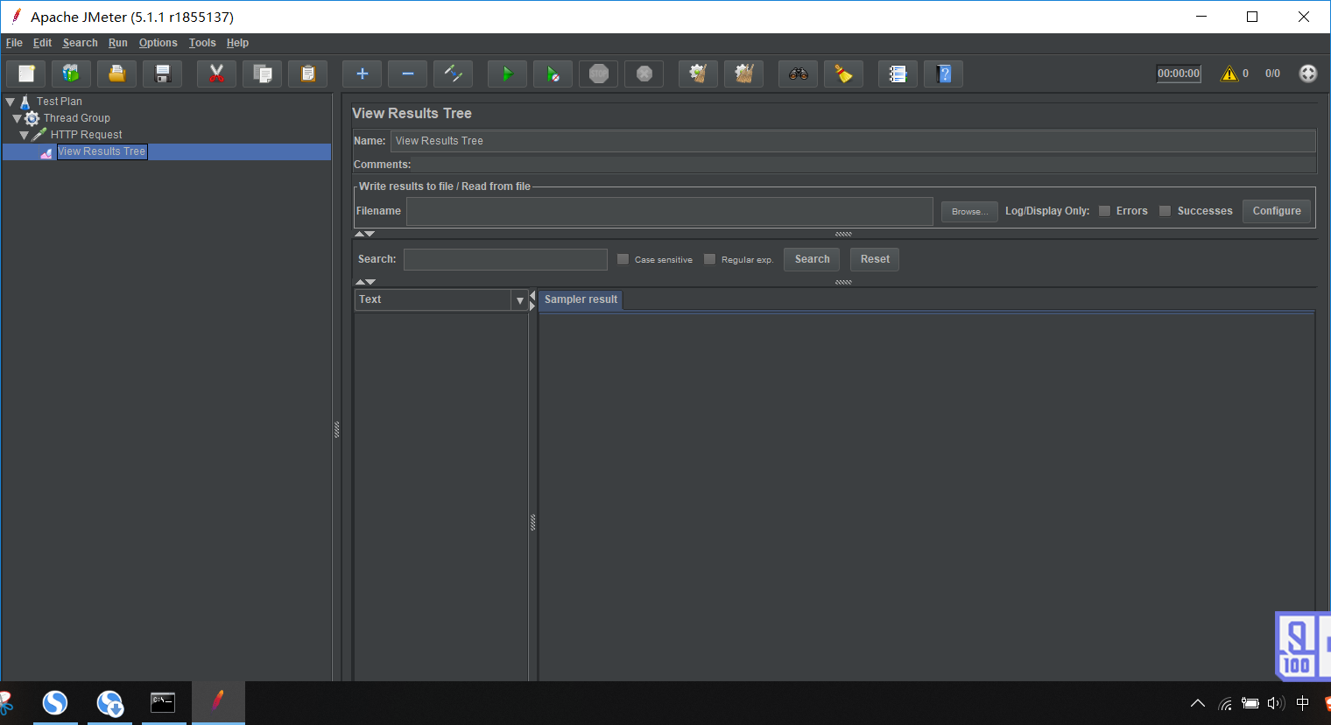The image size is (1331, 725).
Task: Open the Help menu
Action: (x=237, y=43)
